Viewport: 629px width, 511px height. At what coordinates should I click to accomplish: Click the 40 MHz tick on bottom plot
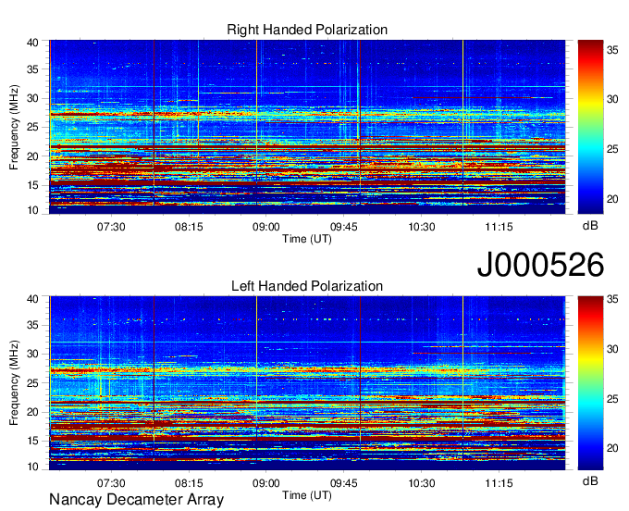(x=33, y=299)
